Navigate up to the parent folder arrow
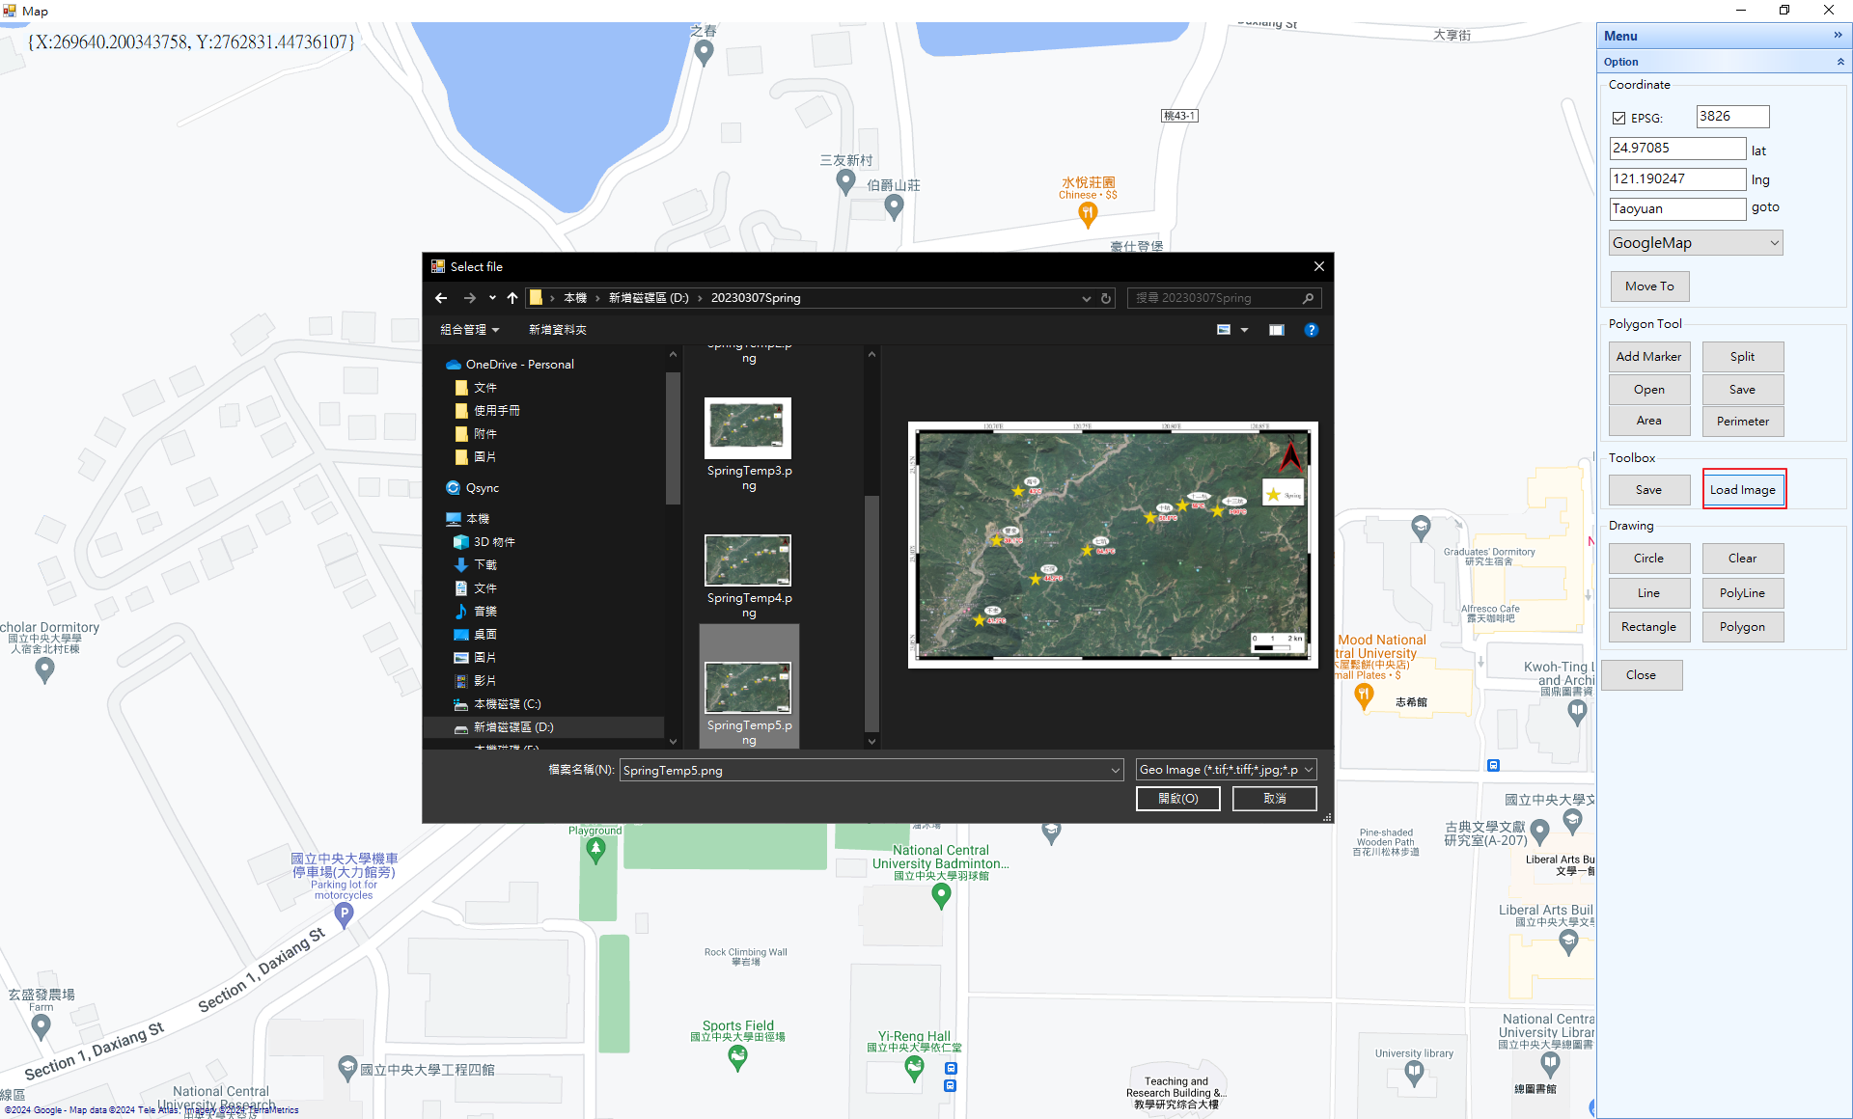Viewport: 1853px width, 1119px height. 512,298
